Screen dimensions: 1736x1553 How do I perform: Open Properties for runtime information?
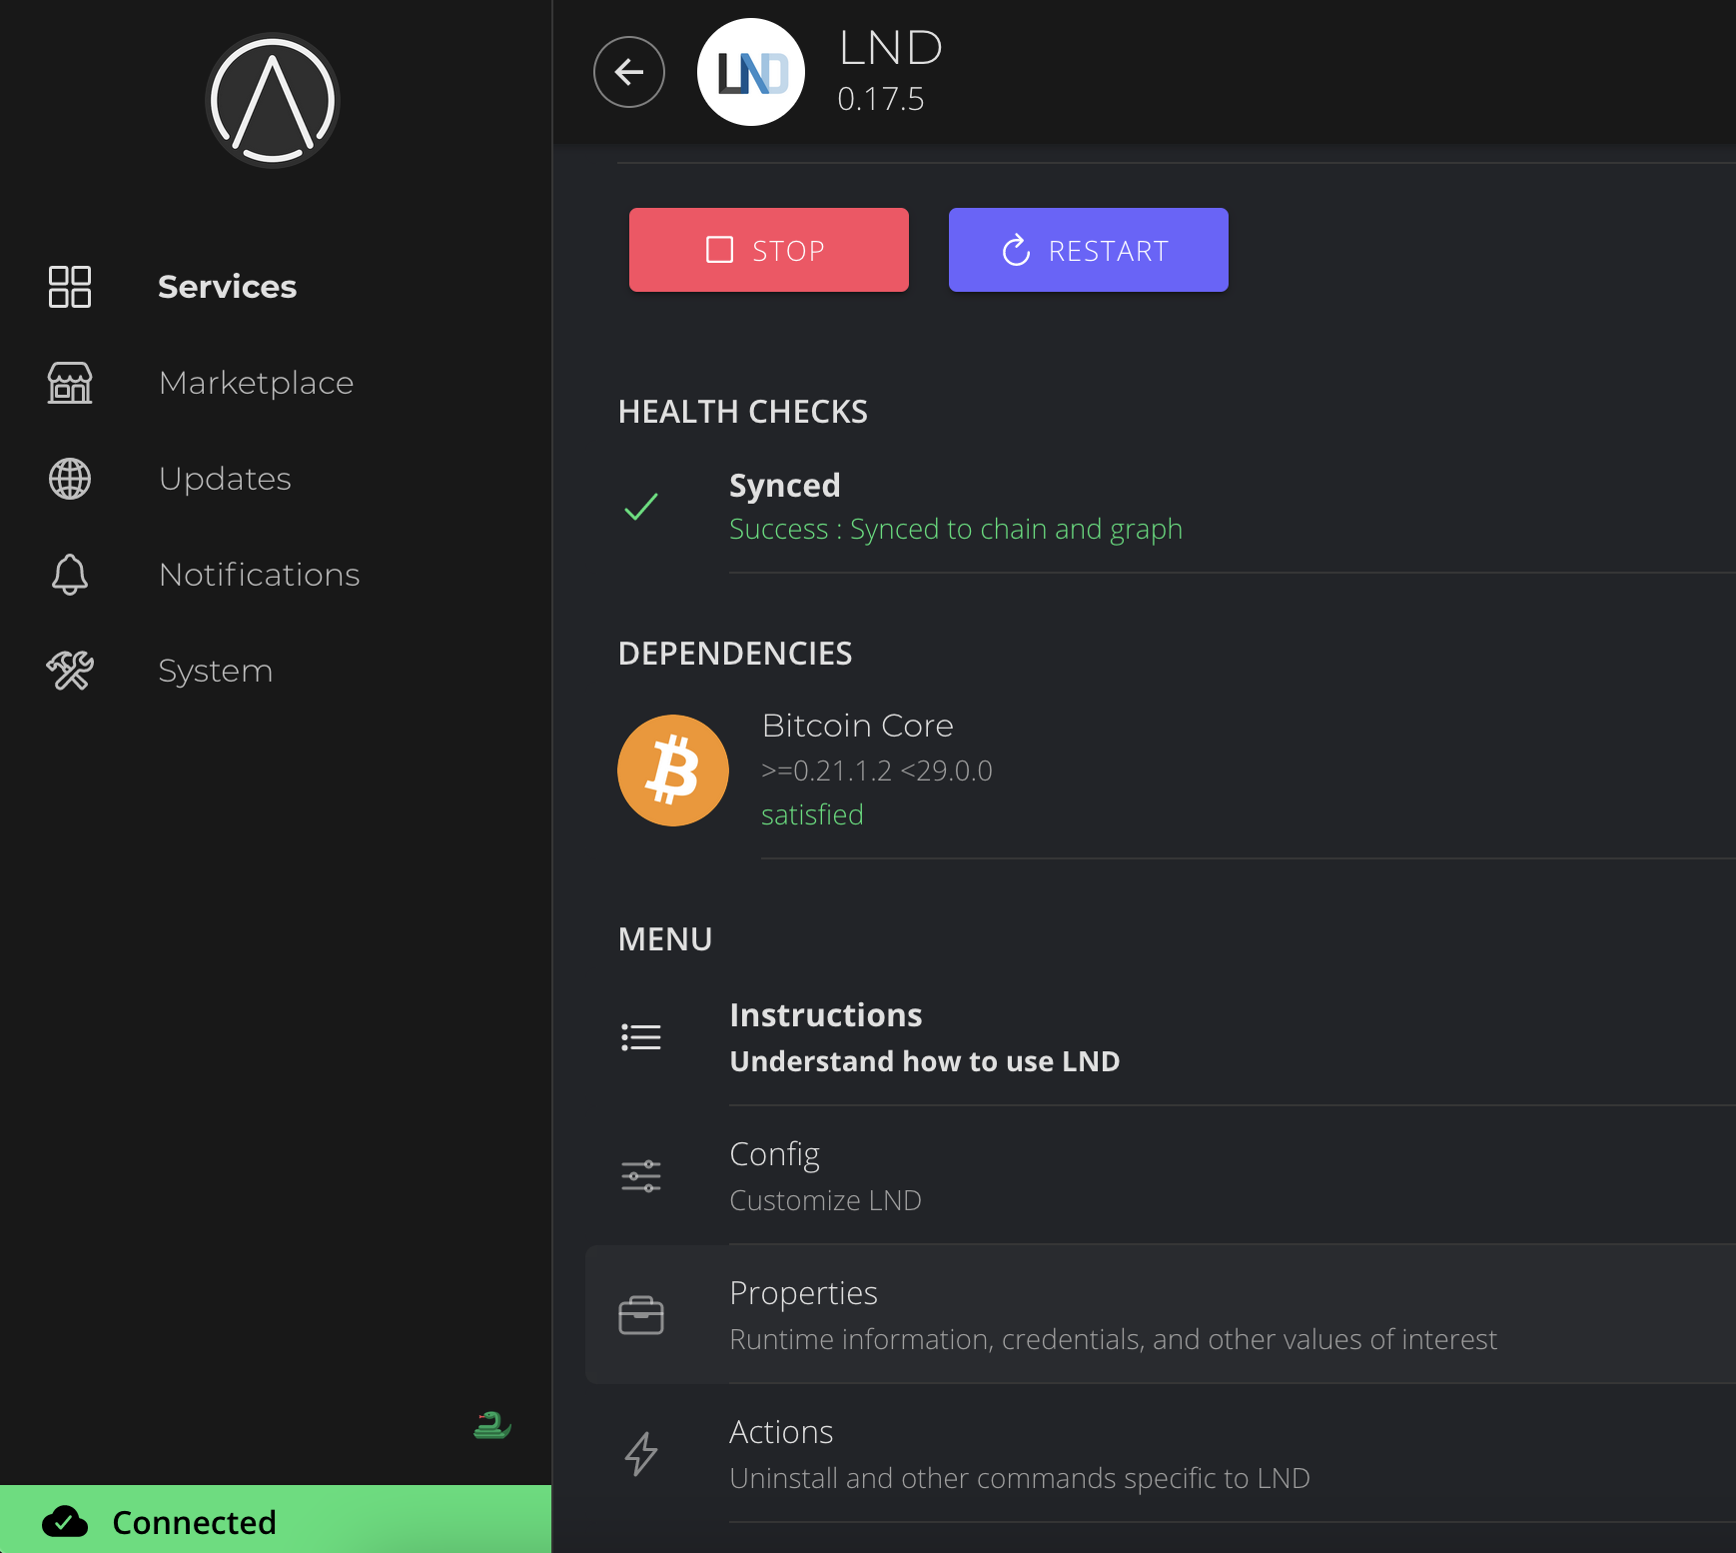tap(1113, 1315)
